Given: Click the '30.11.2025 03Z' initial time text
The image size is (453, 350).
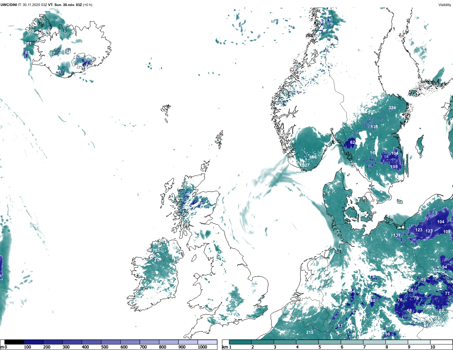Looking at the screenshot, I should [35, 5].
